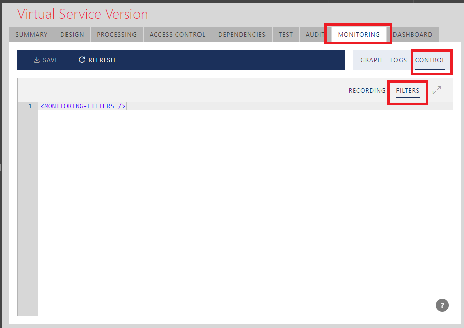Save the monitoring filter changes

coord(46,60)
